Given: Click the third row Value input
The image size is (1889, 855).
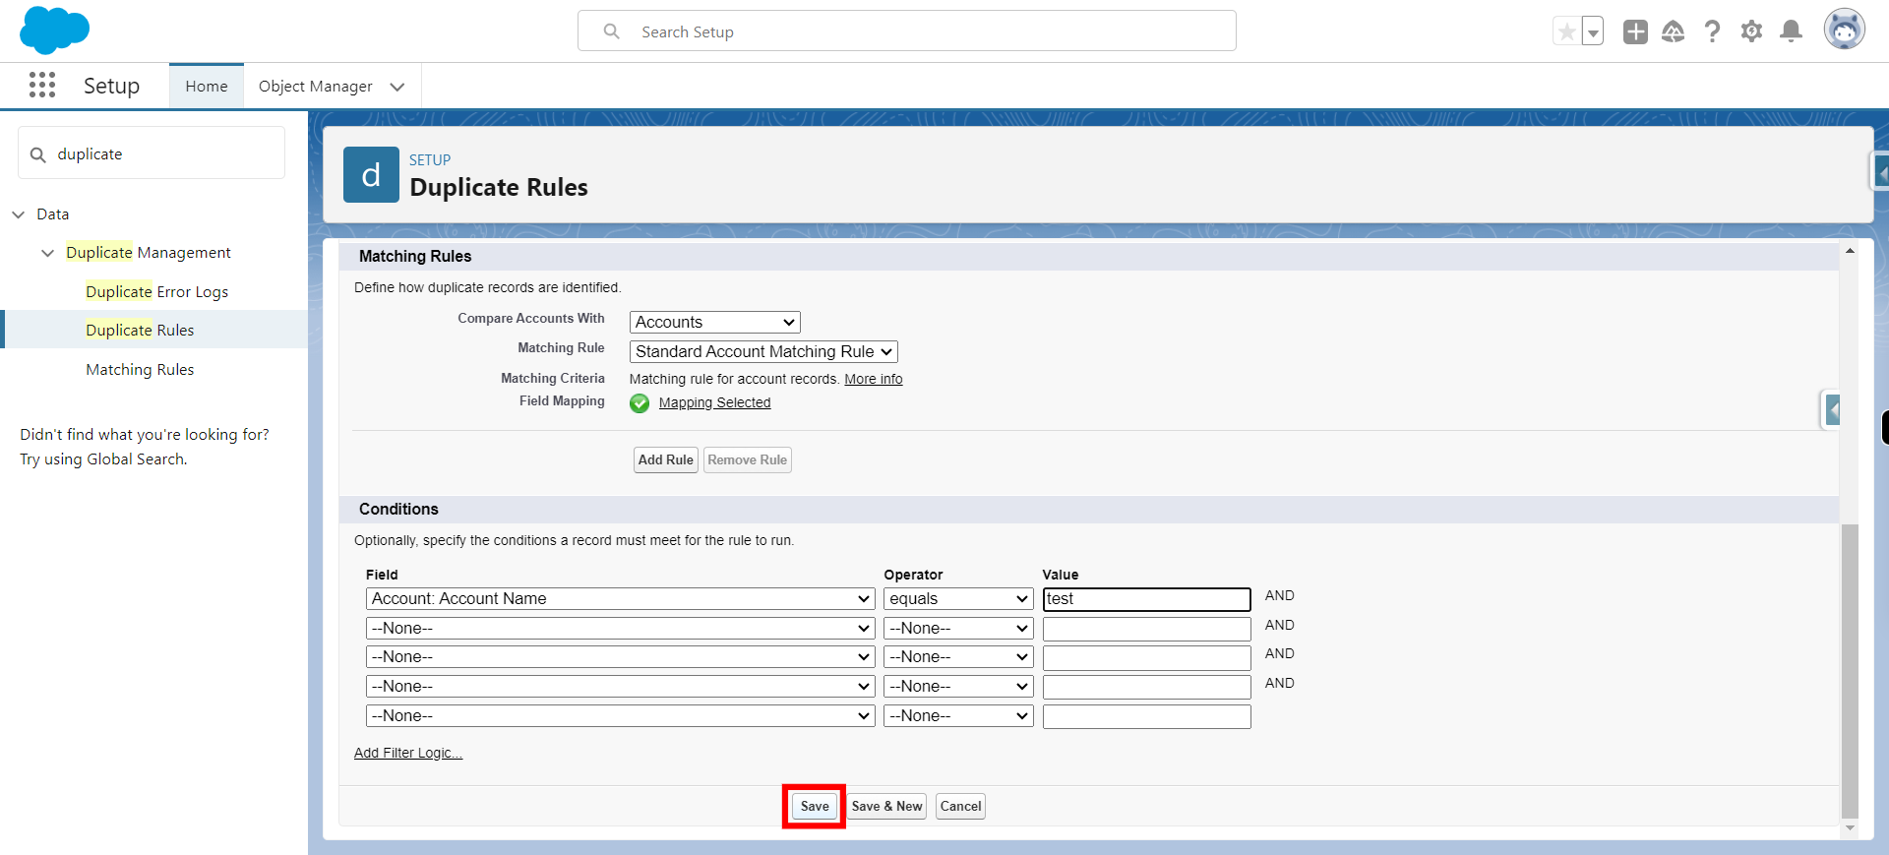Looking at the screenshot, I should [1147, 657].
